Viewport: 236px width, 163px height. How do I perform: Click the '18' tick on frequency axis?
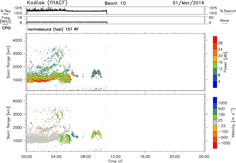click(20, 18)
